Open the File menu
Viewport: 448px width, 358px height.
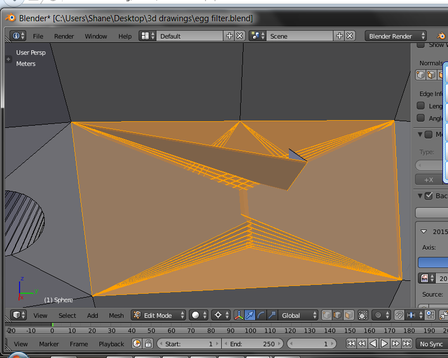[x=38, y=36]
